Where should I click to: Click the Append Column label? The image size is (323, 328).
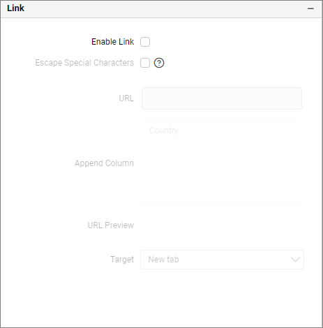coord(104,163)
